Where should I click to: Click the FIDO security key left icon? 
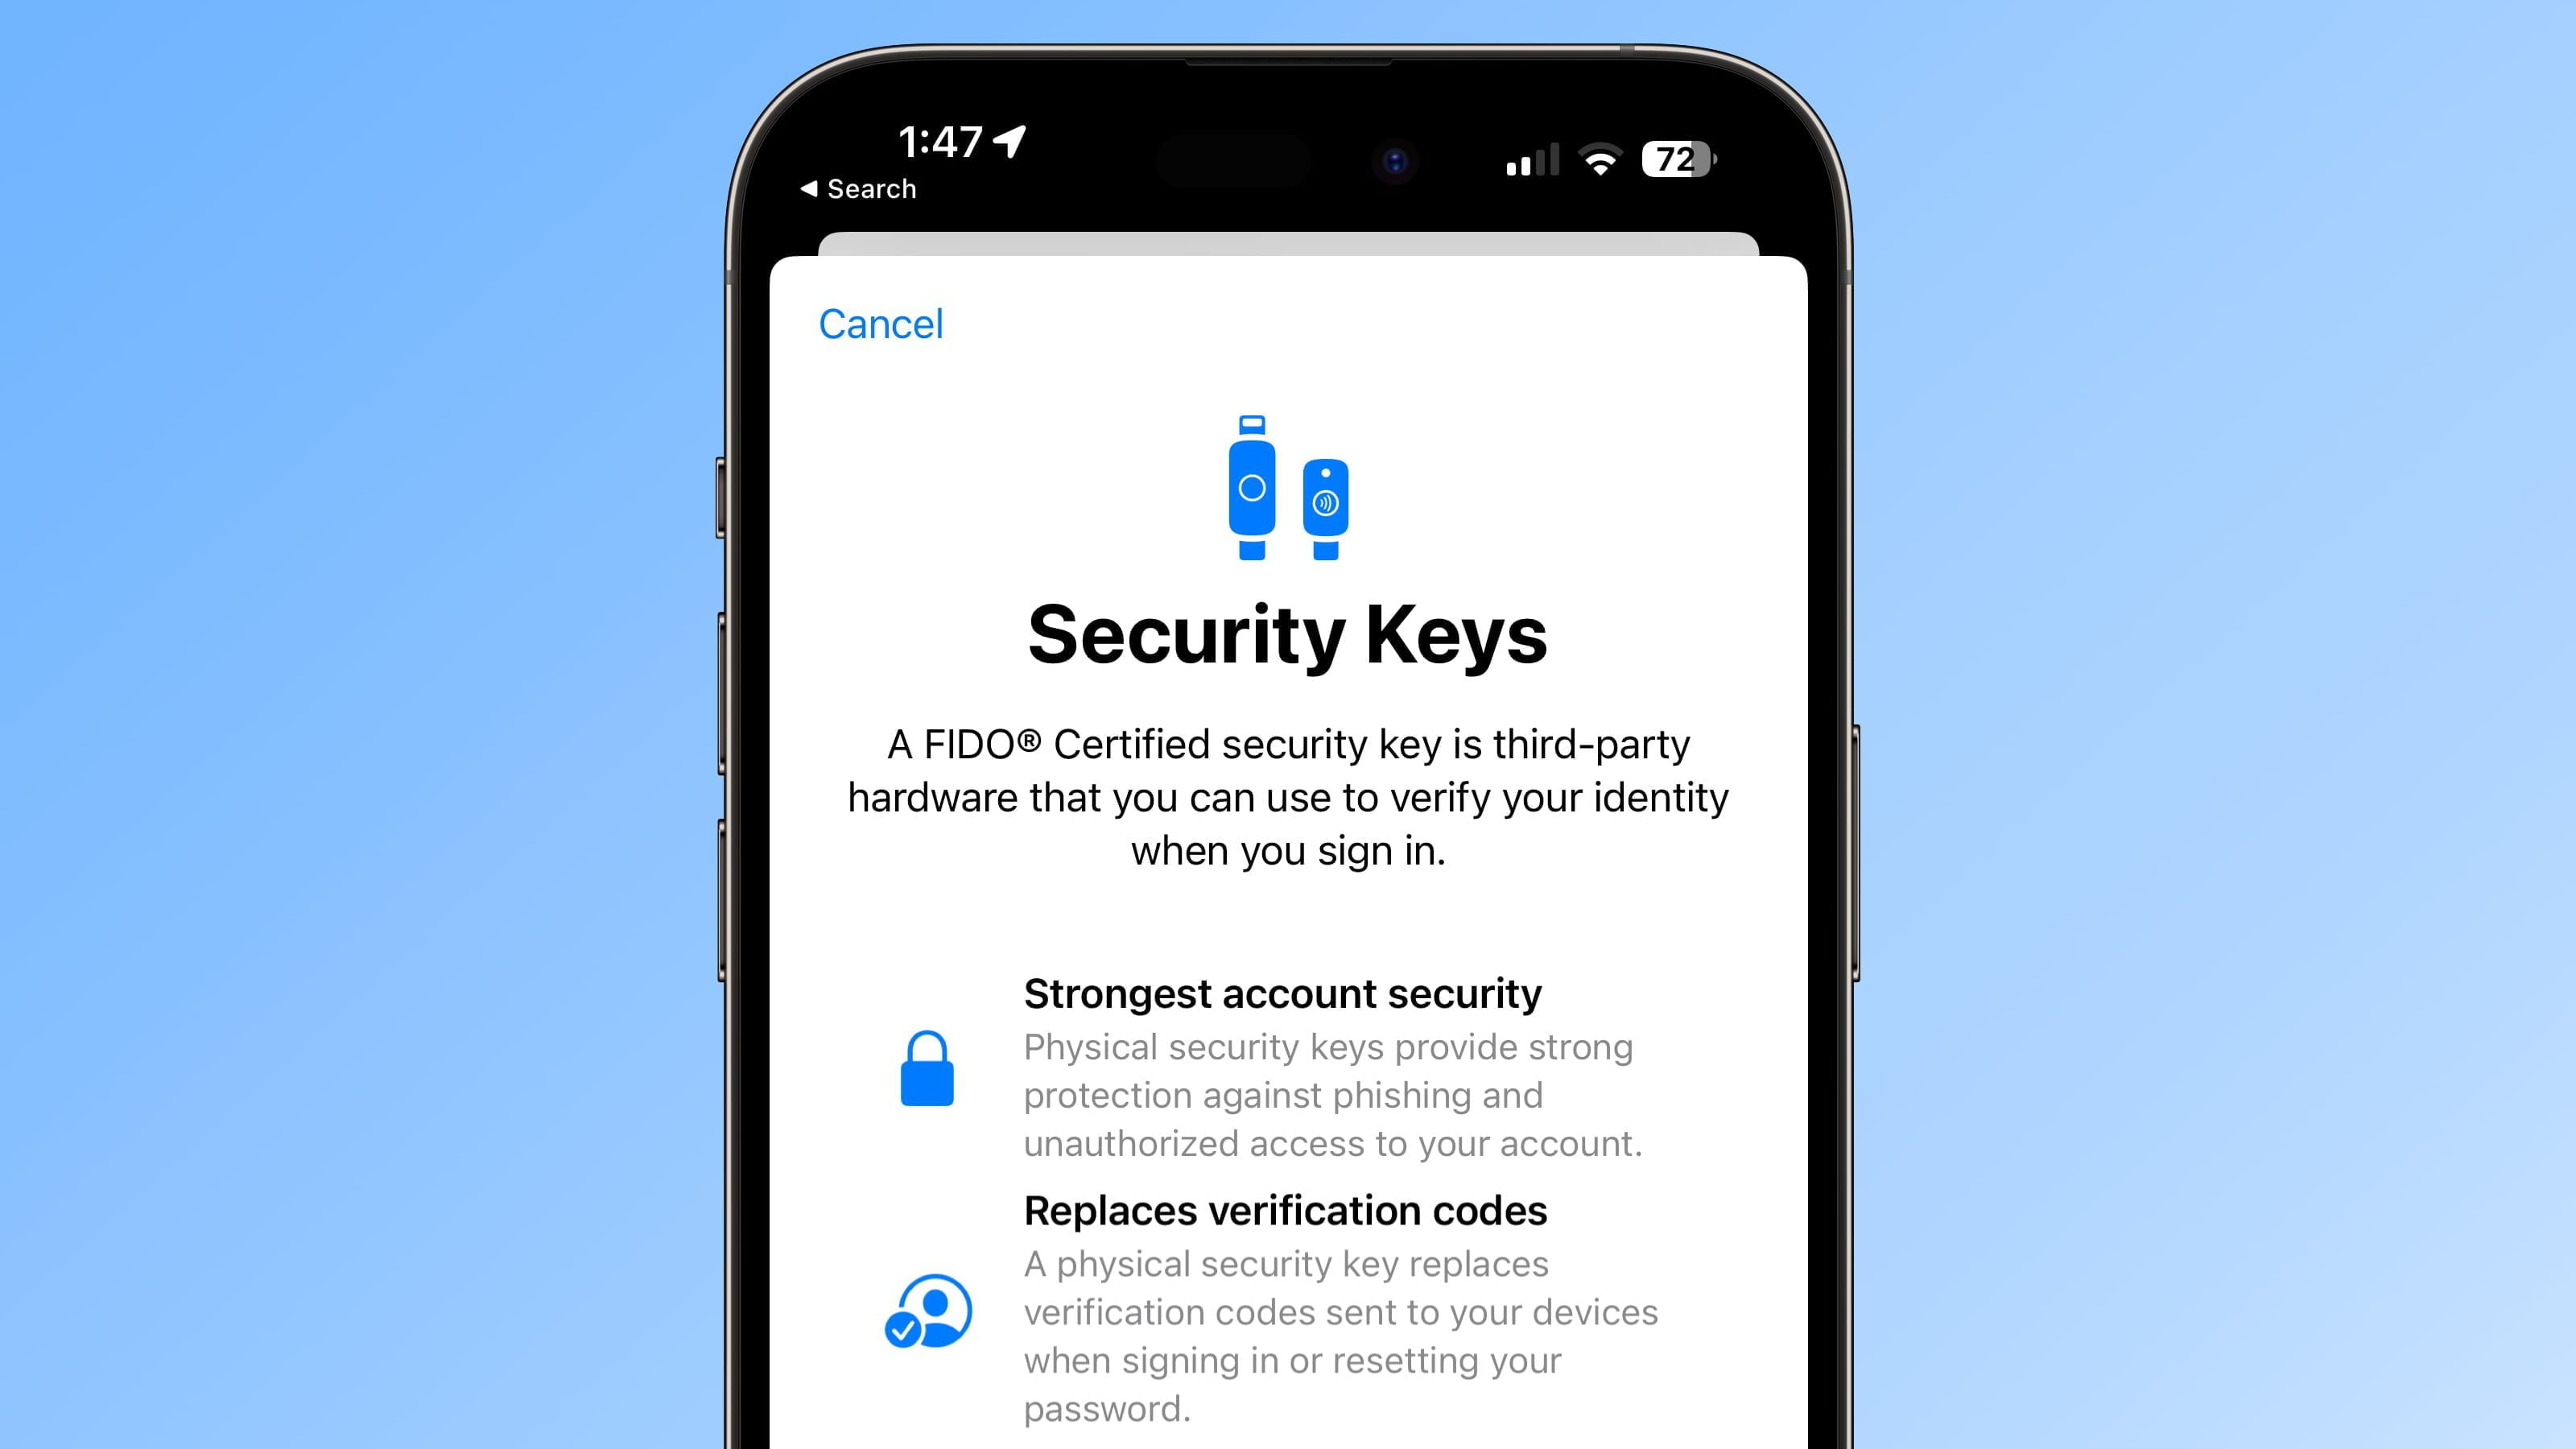click(1253, 490)
